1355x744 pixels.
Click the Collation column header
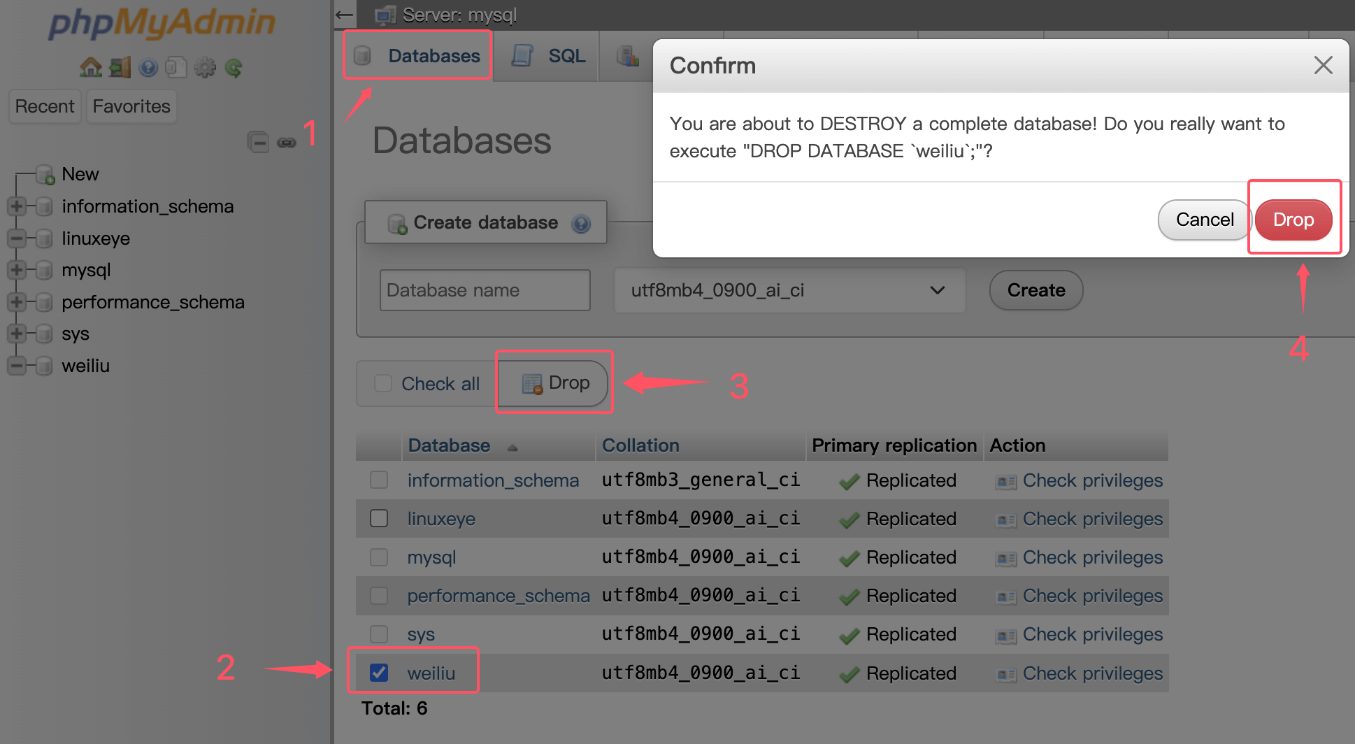click(640, 445)
